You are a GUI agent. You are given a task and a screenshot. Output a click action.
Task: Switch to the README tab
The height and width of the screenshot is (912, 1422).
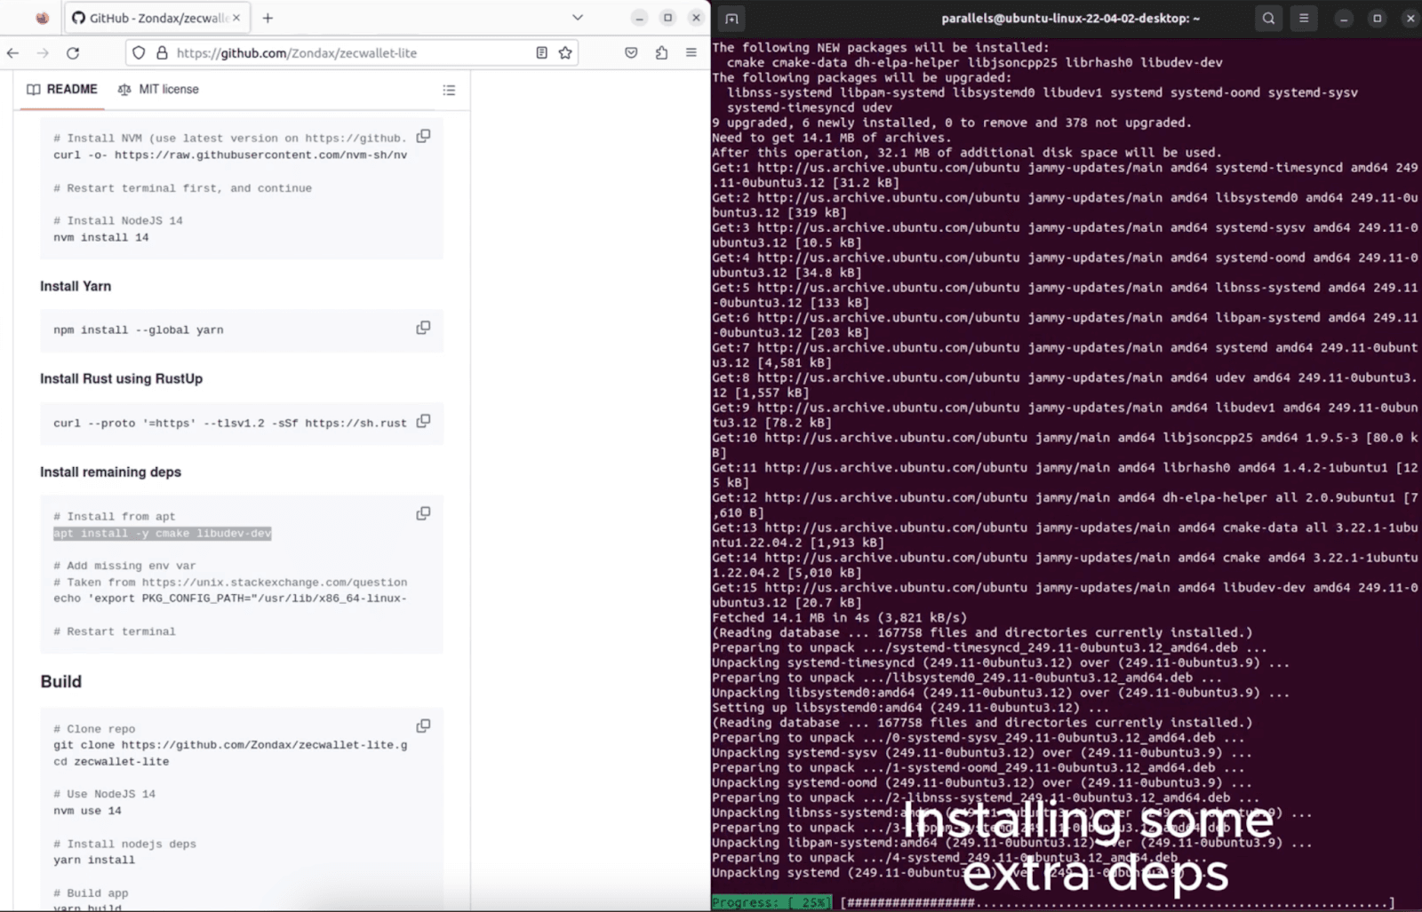point(62,90)
